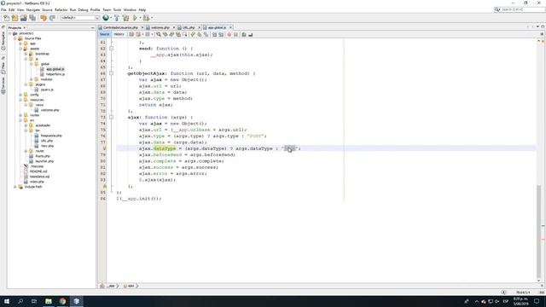Open the dropdown arrow beside Debug Project
This screenshot has width=546, height=307.
click(x=152, y=18)
